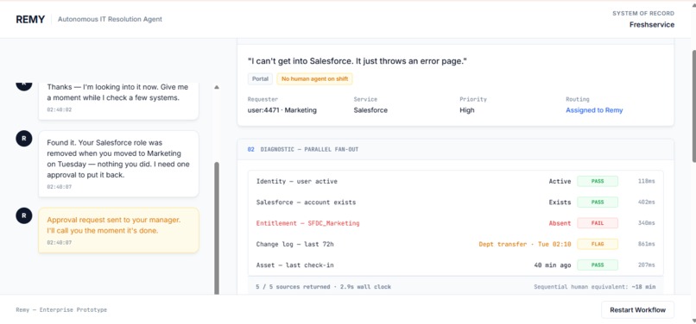Image resolution: width=696 pixels, height=324 pixels.
Task: Select the Thanks I'm looking into it message
Action: click(118, 101)
